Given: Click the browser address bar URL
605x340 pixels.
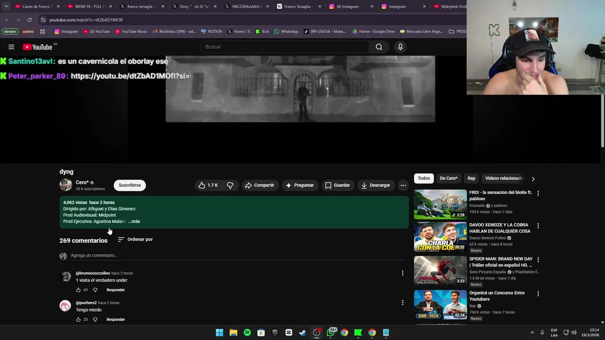Looking at the screenshot, I should (x=86, y=20).
